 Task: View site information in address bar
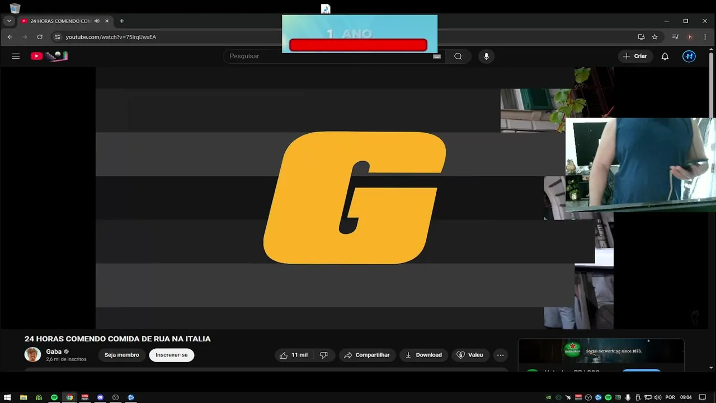click(57, 37)
